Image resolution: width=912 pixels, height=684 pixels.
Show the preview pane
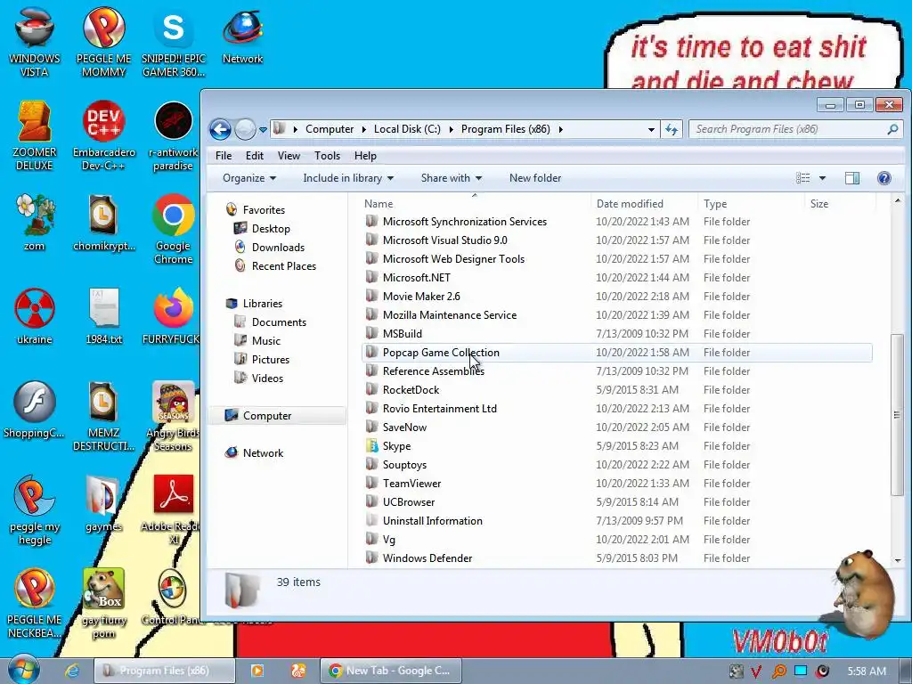[852, 178]
